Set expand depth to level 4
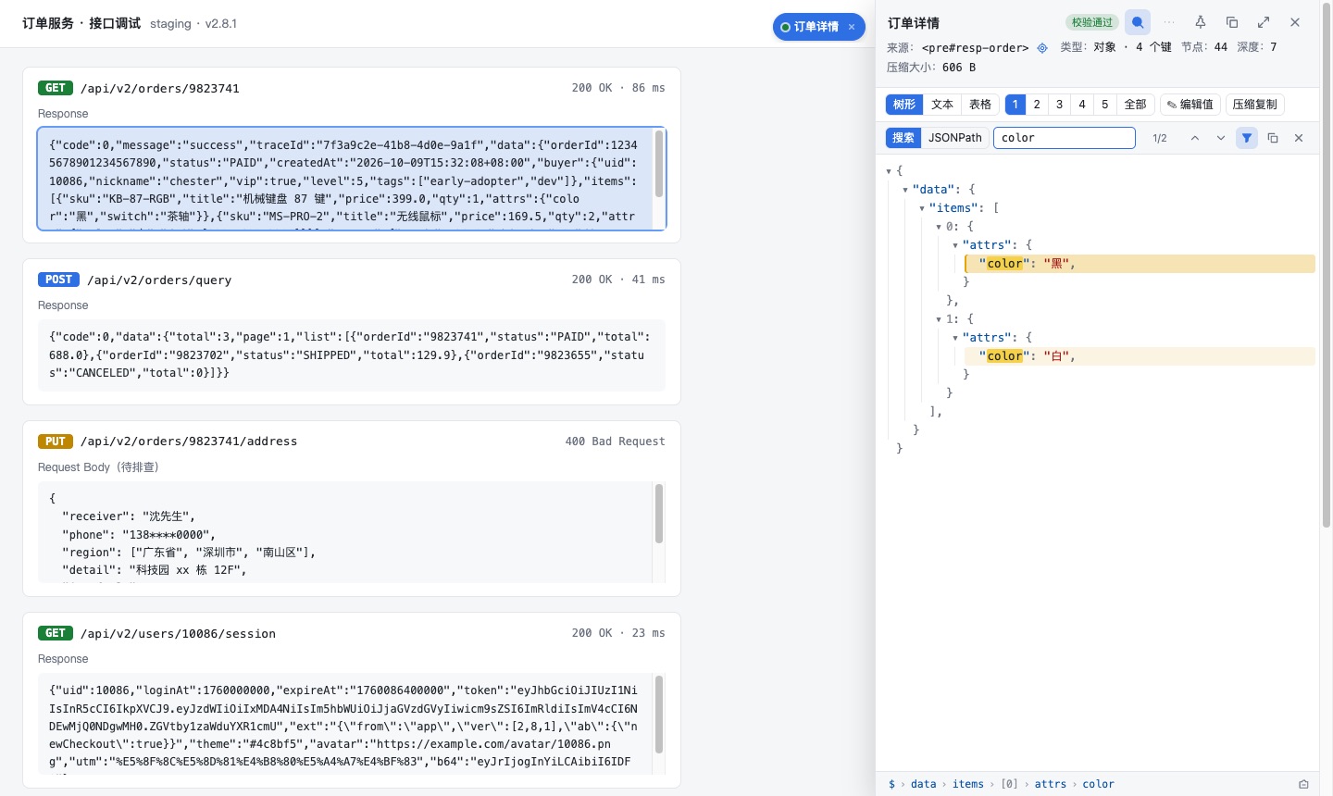 (x=1082, y=105)
